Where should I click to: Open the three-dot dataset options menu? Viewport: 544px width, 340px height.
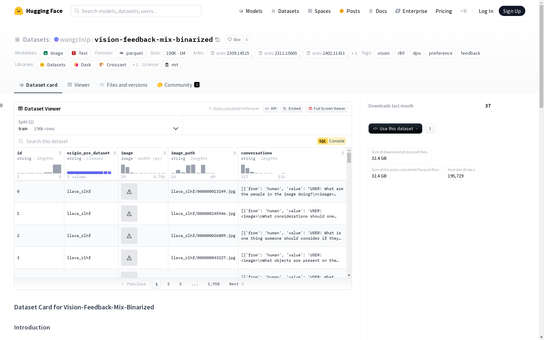(430, 129)
